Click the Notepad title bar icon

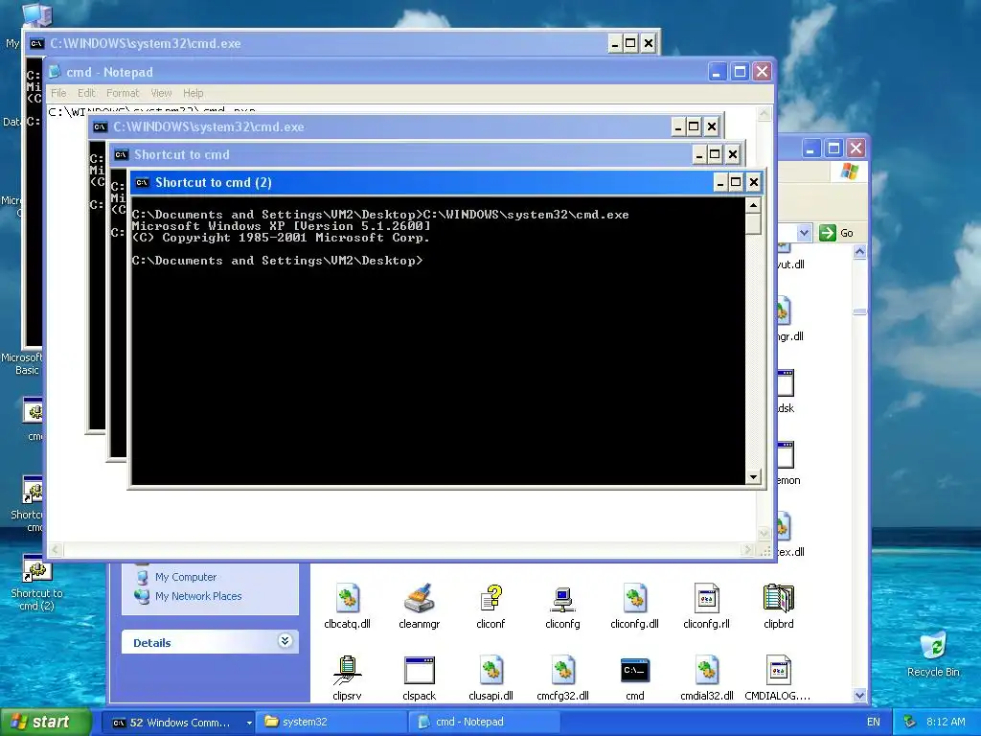(55, 72)
